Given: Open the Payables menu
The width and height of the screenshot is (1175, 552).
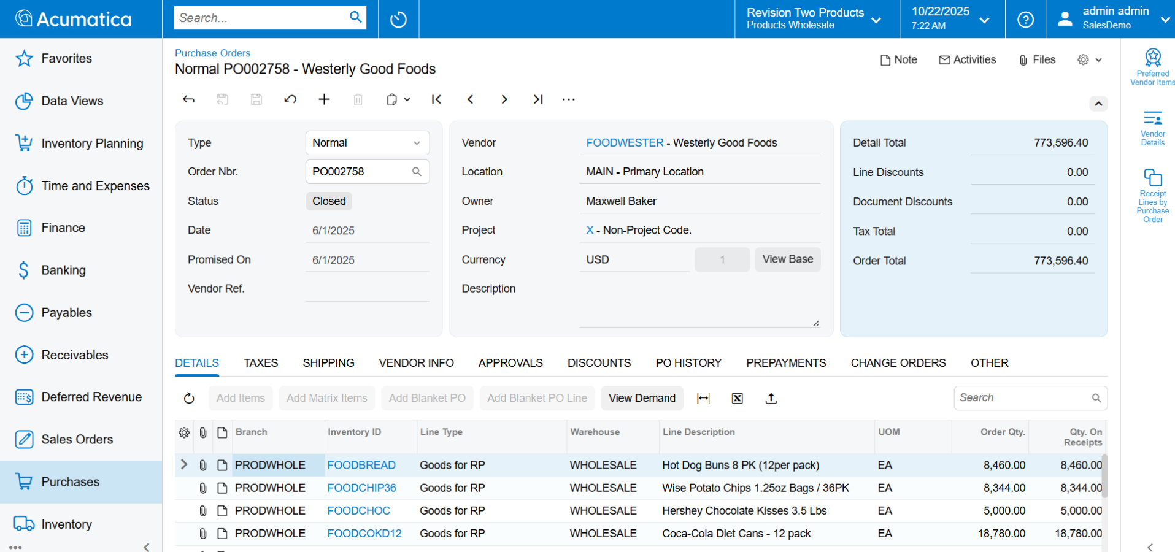Looking at the screenshot, I should coord(66,313).
